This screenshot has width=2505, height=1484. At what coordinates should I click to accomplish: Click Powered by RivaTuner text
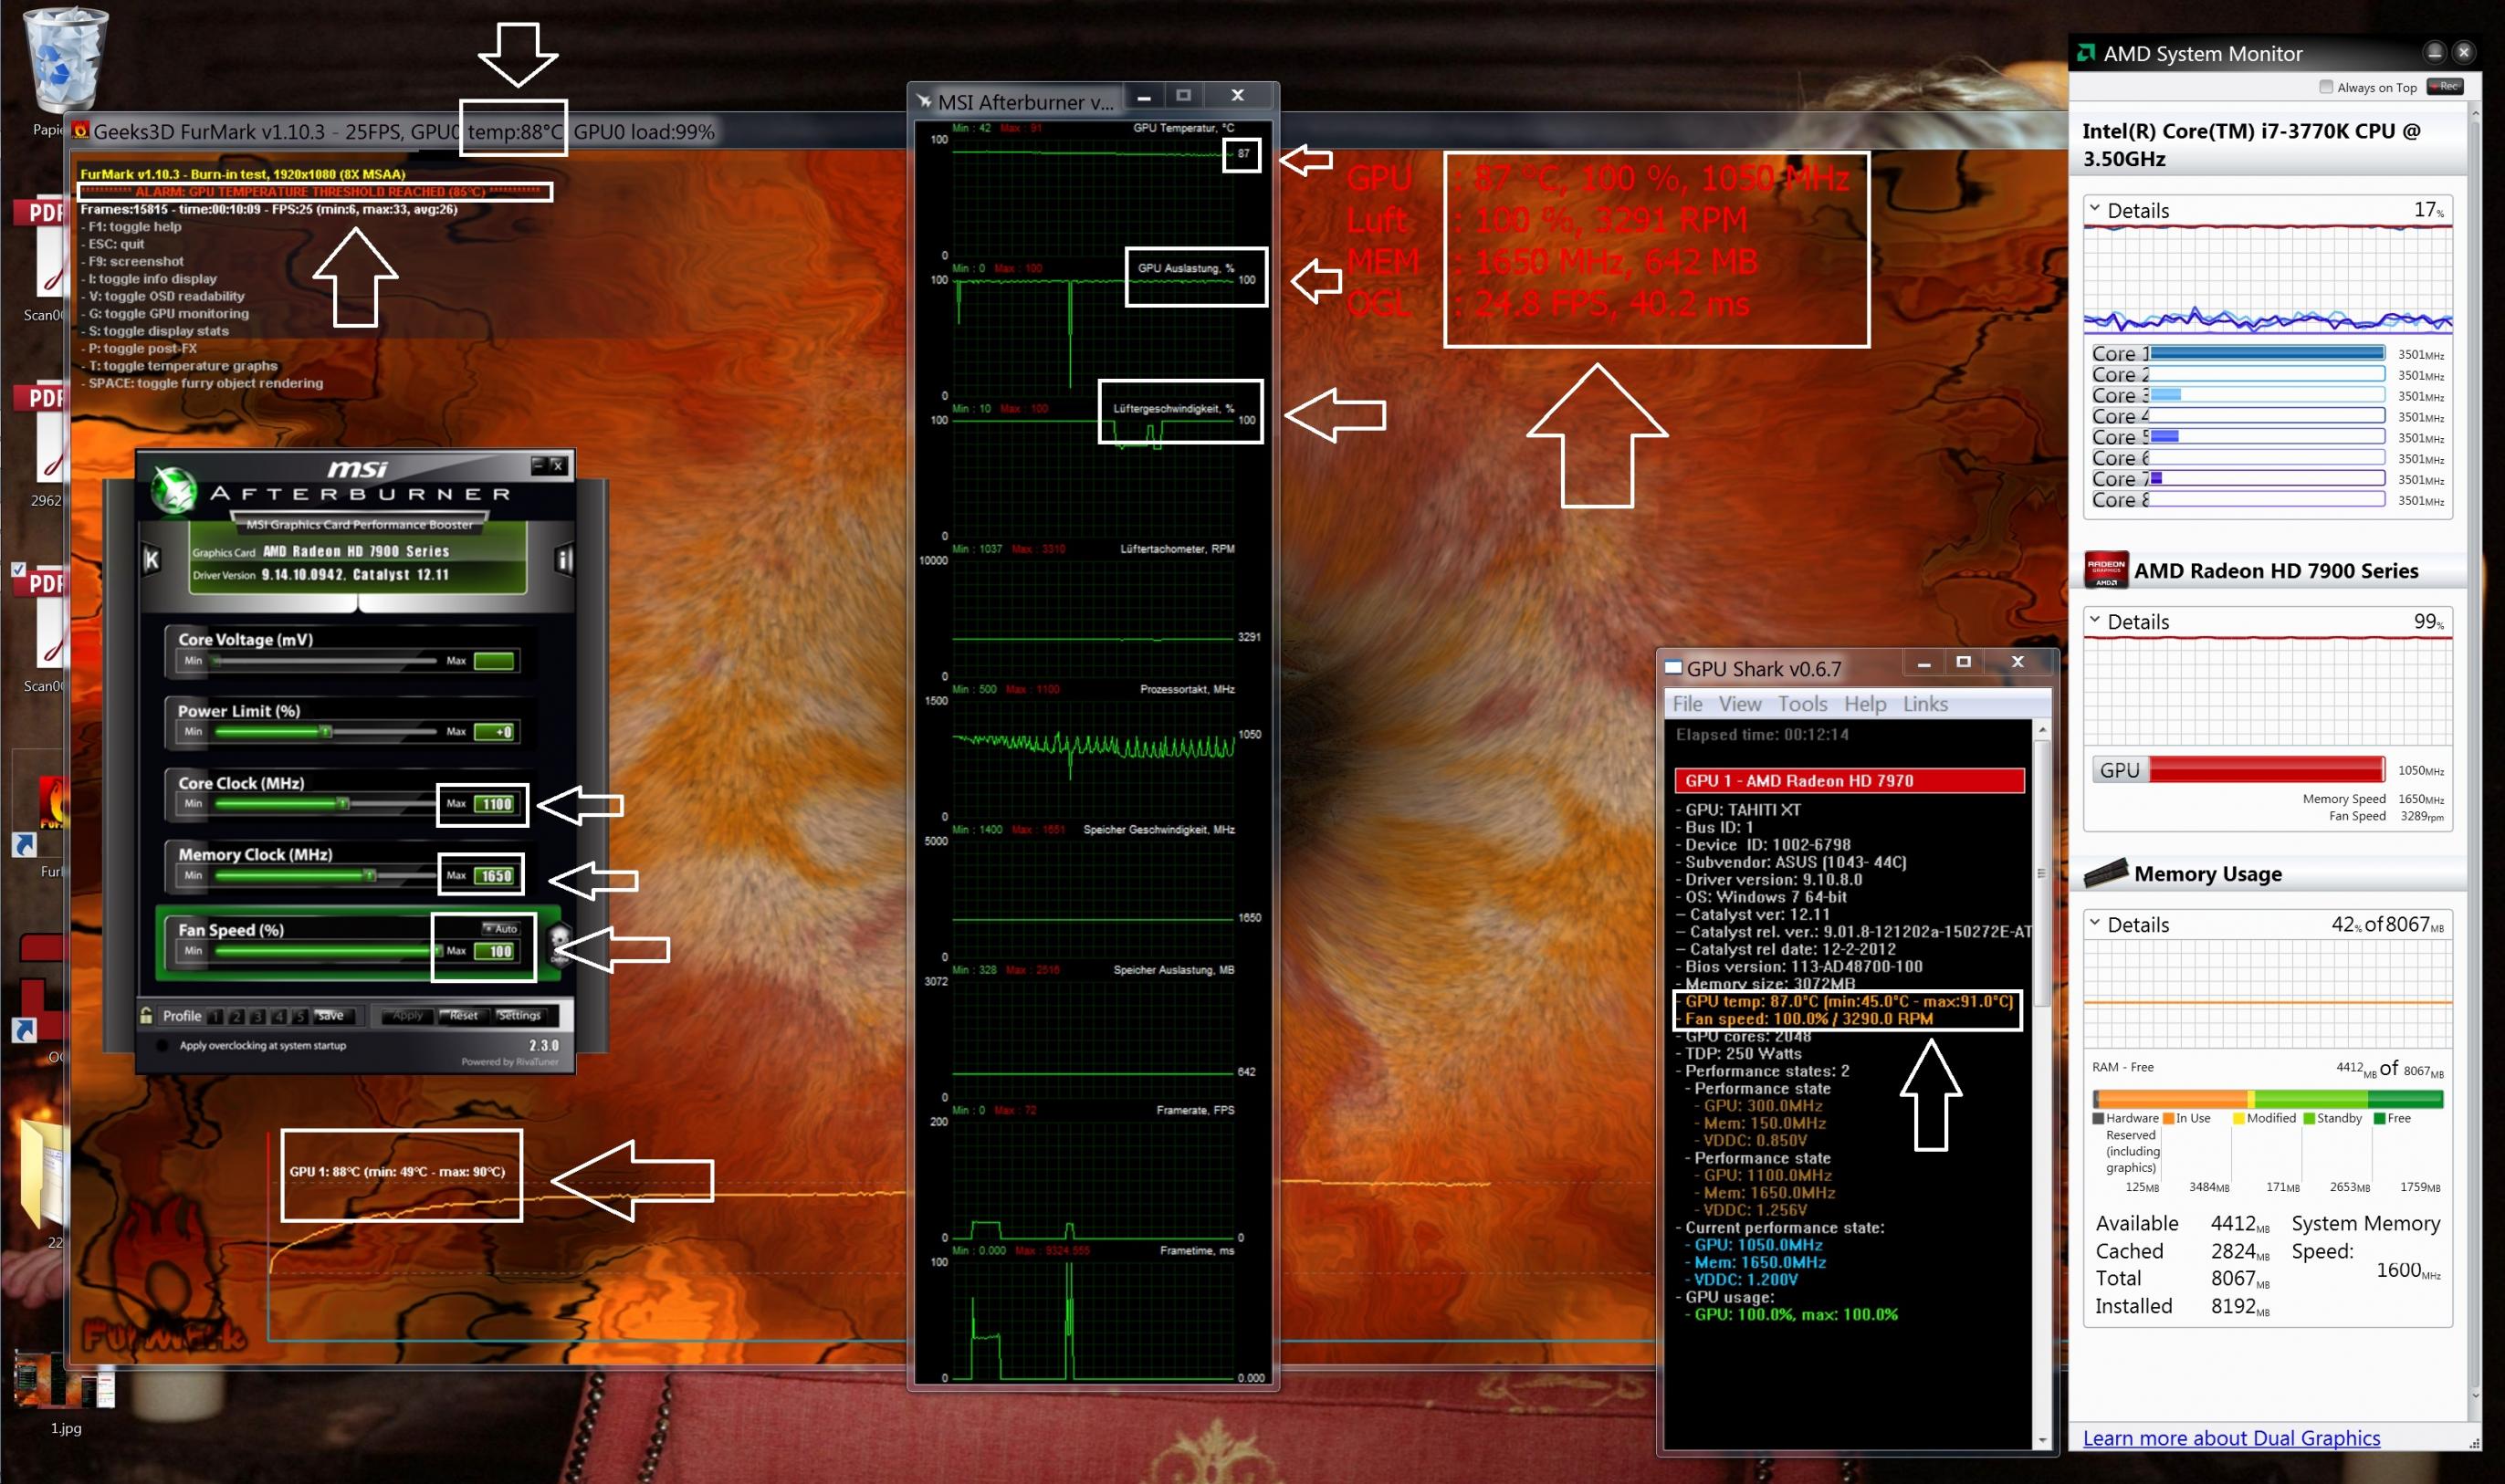coord(510,1062)
